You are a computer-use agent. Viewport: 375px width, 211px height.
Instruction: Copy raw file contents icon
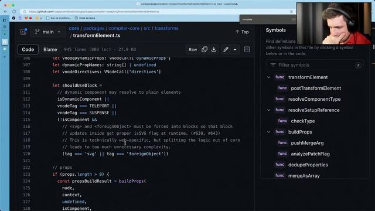click(204, 49)
